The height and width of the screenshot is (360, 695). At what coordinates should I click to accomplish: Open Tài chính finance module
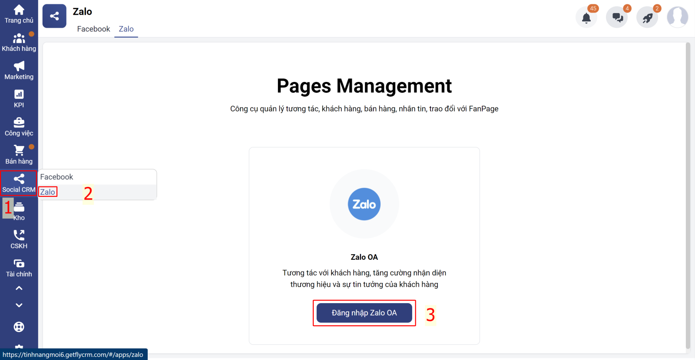click(19, 268)
